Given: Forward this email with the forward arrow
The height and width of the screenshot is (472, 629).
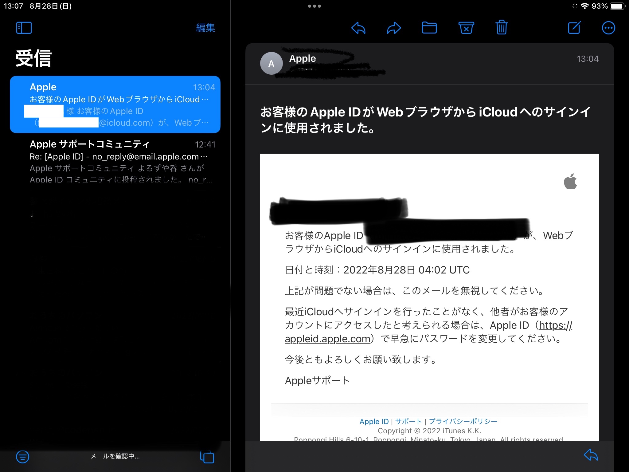Looking at the screenshot, I should coord(394,28).
